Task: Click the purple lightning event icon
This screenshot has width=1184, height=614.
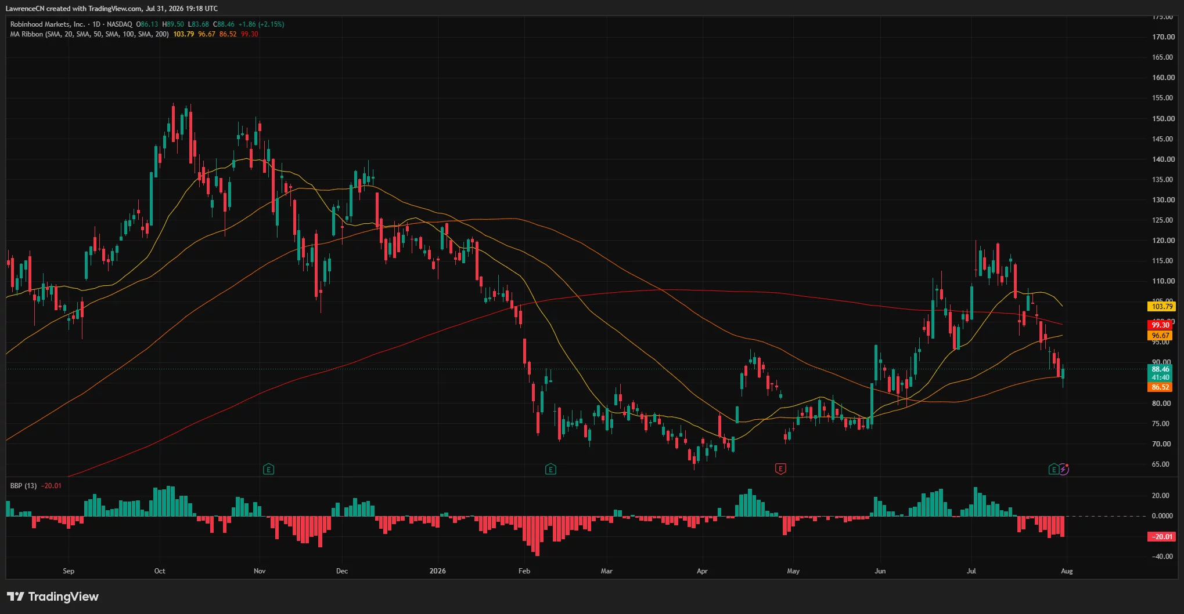Action: [1064, 469]
